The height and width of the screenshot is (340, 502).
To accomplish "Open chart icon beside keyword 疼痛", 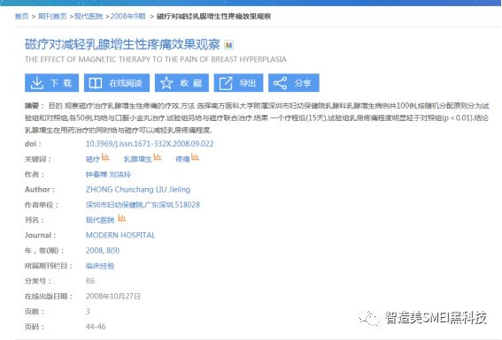I will [195, 156].
